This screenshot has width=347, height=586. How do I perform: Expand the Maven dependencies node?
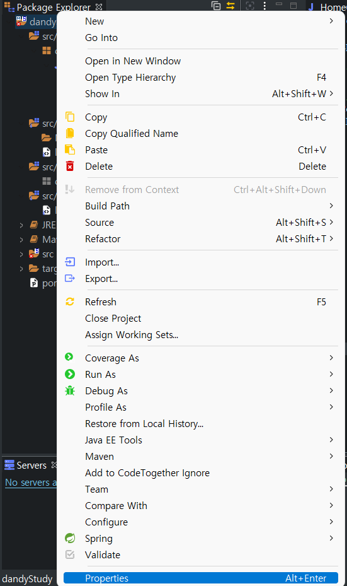click(21, 240)
